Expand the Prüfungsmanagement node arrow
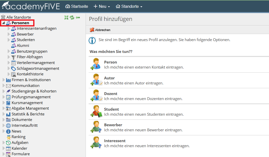269x157 pixels. (x=4, y=97)
